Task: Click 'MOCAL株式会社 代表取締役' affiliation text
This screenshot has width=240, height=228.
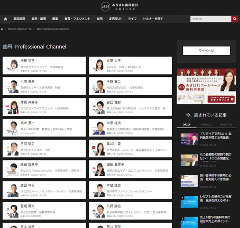Action: coord(125,88)
